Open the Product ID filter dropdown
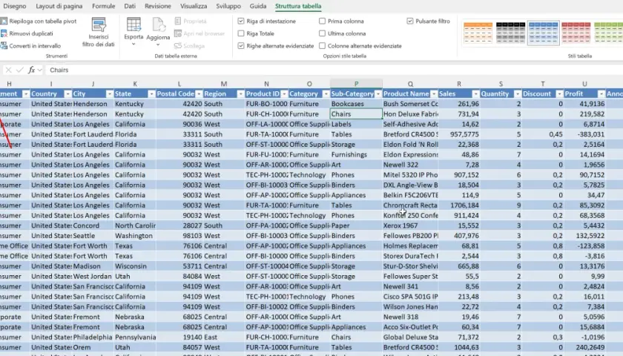Image resolution: width=623 pixels, height=356 pixels. pyautogui.click(x=284, y=93)
